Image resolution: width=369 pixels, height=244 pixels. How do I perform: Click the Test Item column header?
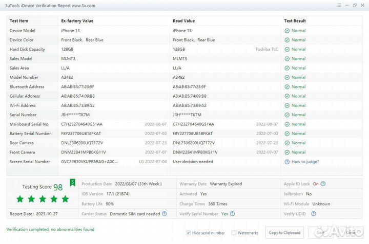tap(19, 21)
